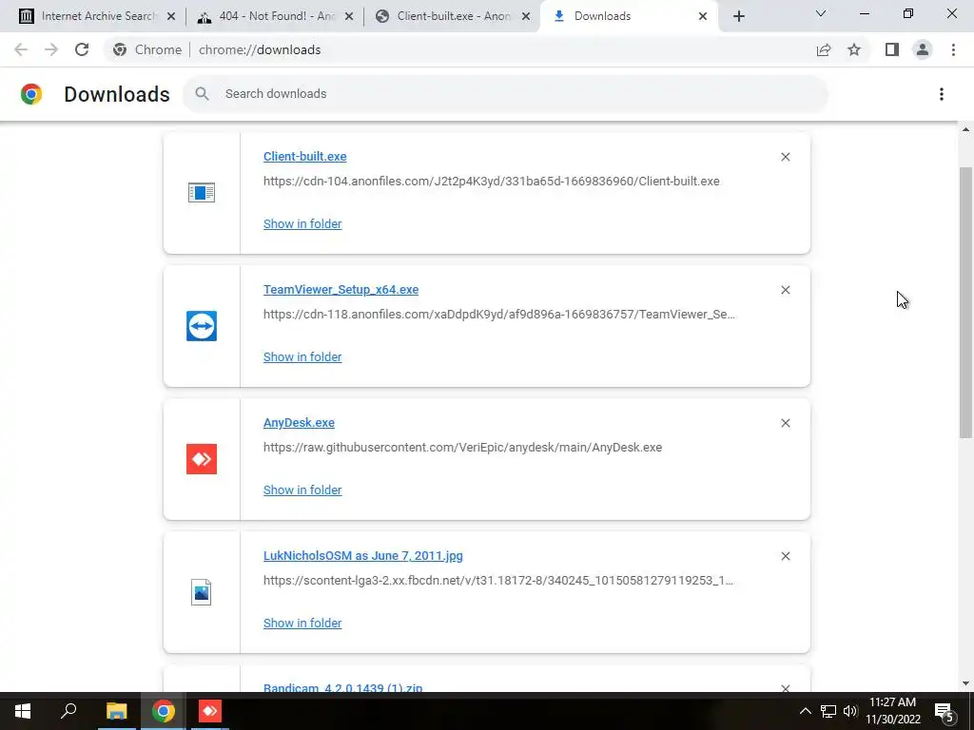
Task: Remove LukNicholsOSM jpg from the list
Action: point(785,556)
